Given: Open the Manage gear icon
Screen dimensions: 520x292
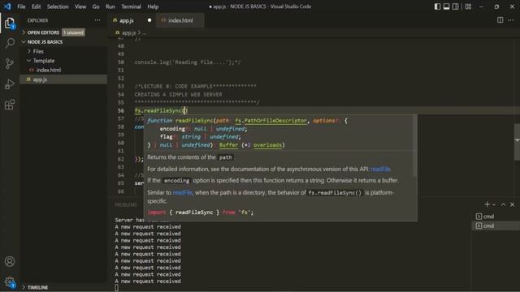Looking at the screenshot, I should (x=10, y=282).
